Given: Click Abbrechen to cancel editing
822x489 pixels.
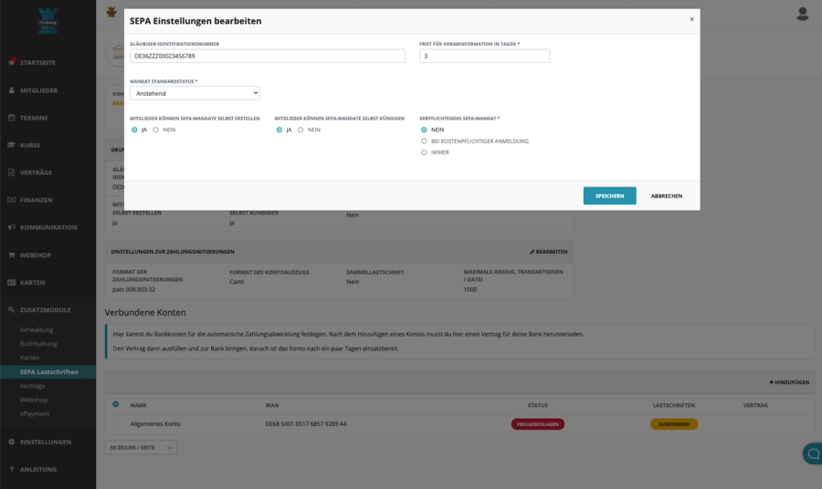Looking at the screenshot, I should coord(667,196).
